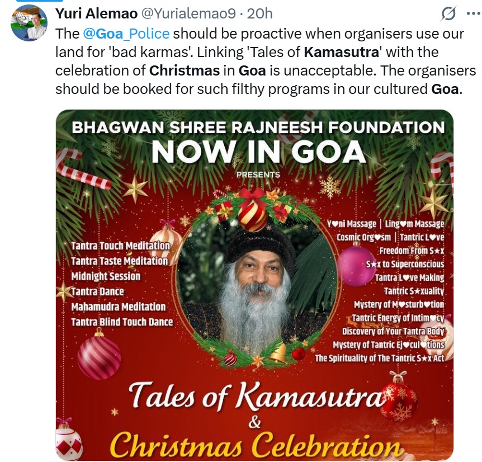Click the Midnight Session text on poster

[x=106, y=276]
